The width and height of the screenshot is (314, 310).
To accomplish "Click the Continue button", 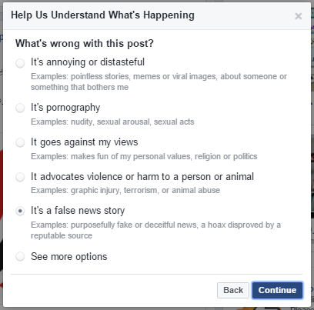I will click(277, 290).
